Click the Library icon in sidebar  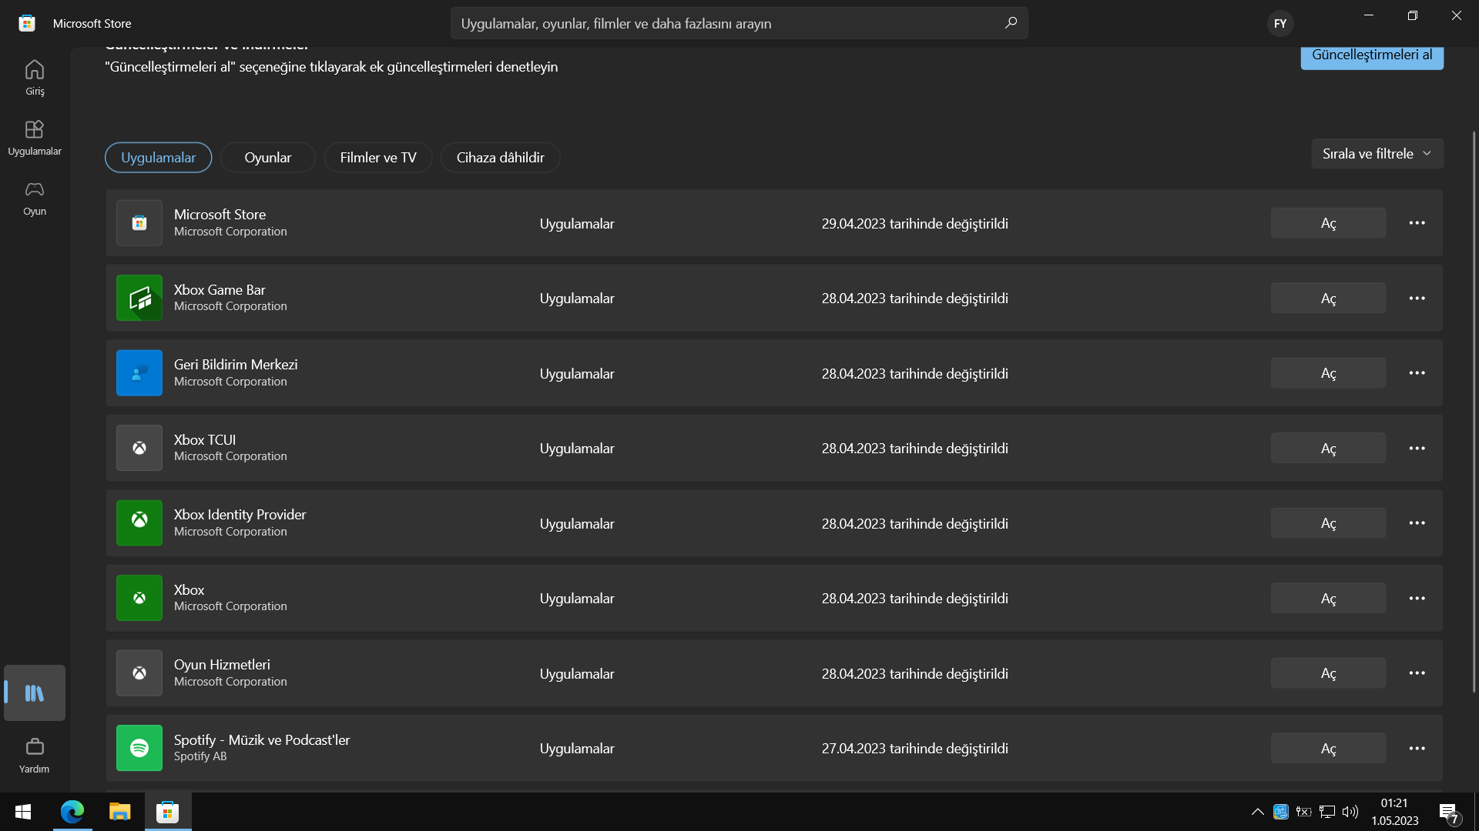click(x=35, y=692)
